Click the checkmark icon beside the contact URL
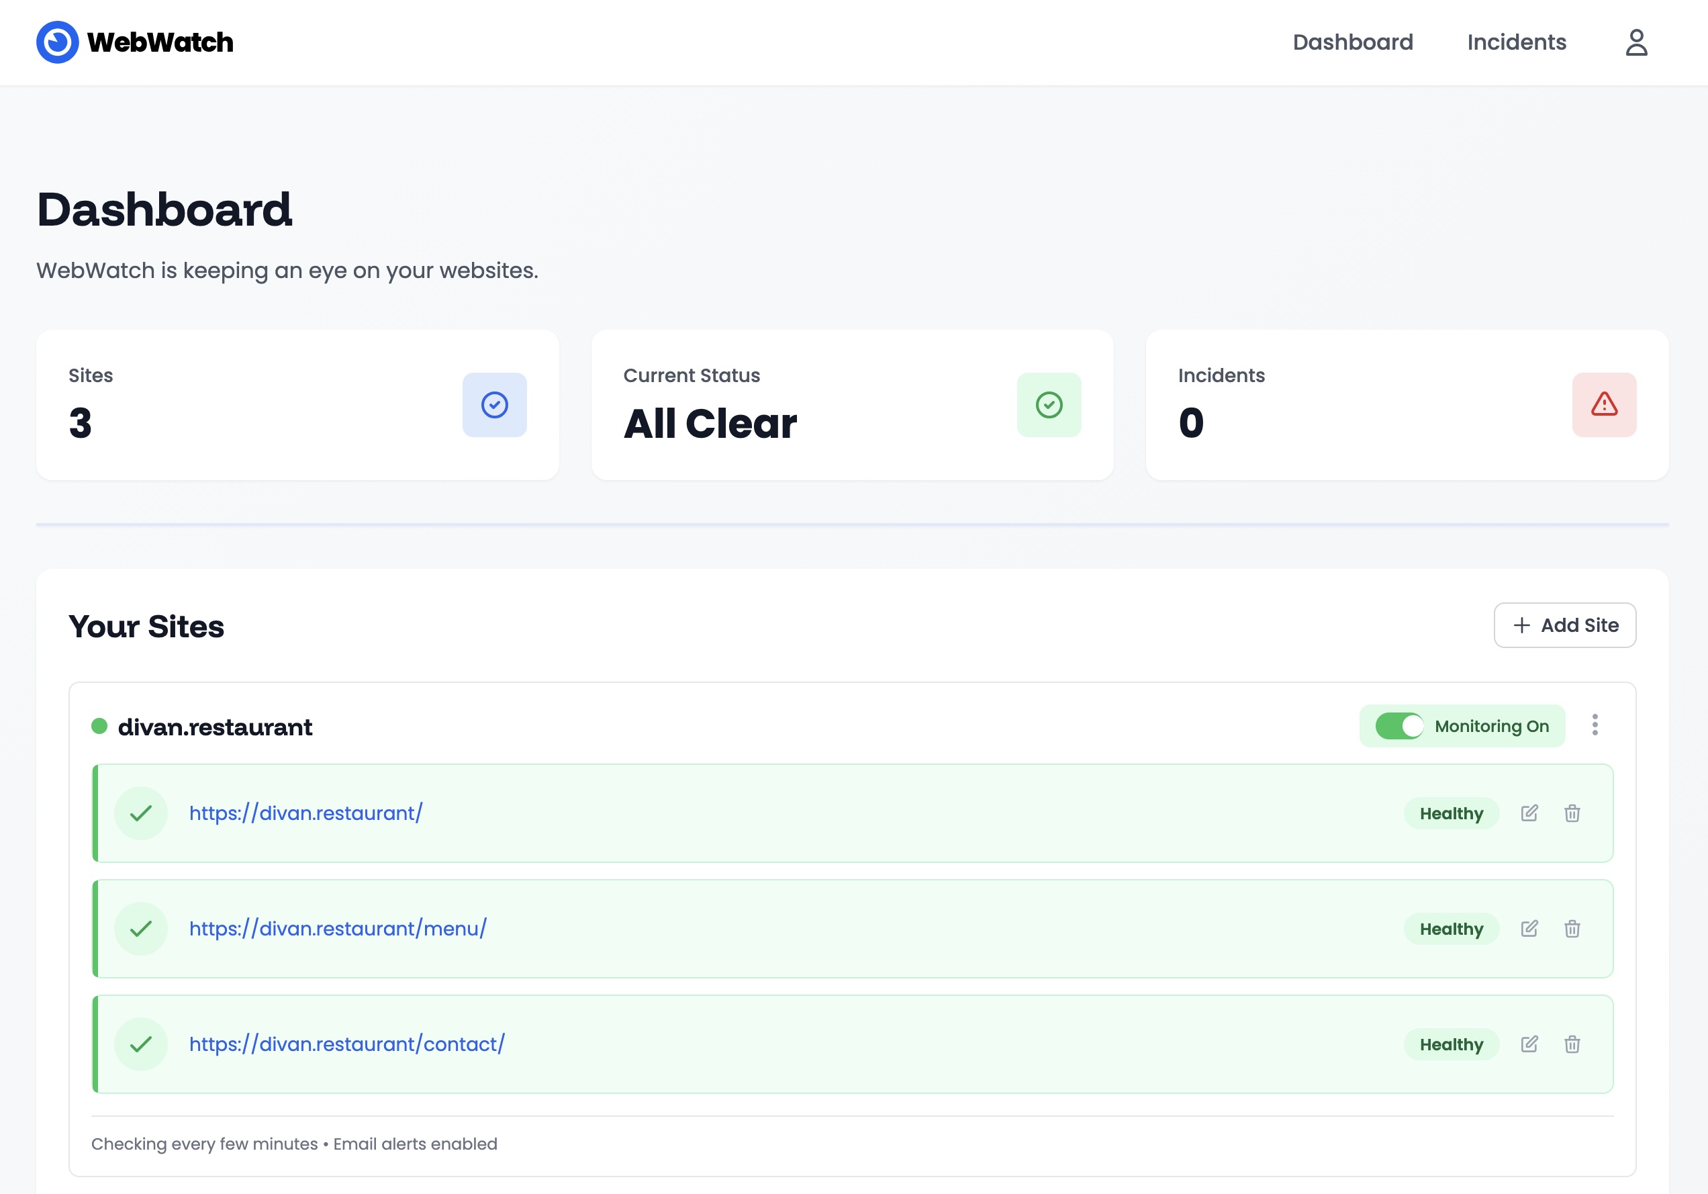 tap(142, 1044)
